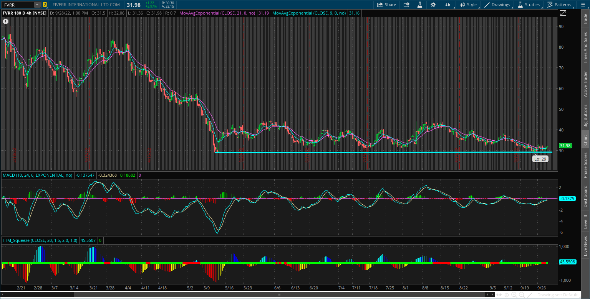Click the MACD study label to edit it

(37, 175)
